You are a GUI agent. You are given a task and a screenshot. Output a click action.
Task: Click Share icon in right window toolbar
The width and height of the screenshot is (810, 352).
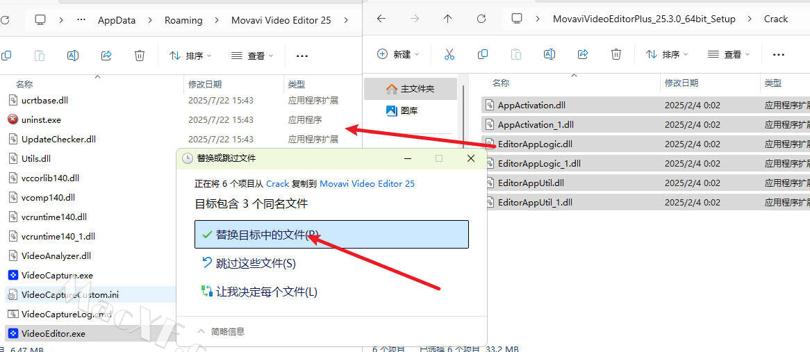[584, 54]
